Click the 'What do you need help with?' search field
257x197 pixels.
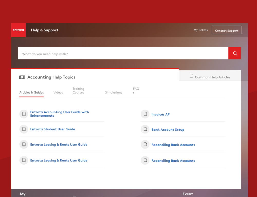(x=123, y=53)
